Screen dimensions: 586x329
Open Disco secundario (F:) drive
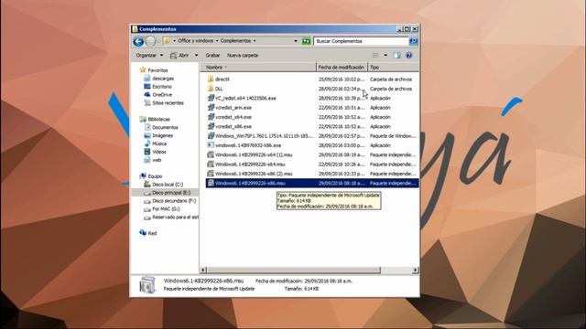pyautogui.click(x=174, y=201)
